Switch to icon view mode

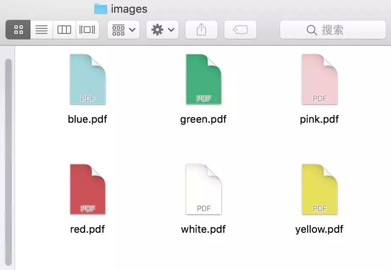point(18,30)
